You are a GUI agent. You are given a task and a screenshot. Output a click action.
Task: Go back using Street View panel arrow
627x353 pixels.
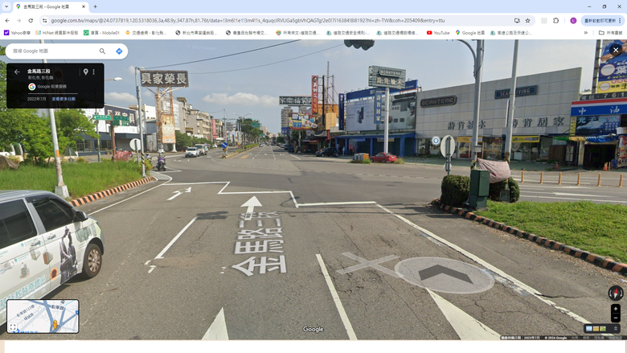coord(17,72)
